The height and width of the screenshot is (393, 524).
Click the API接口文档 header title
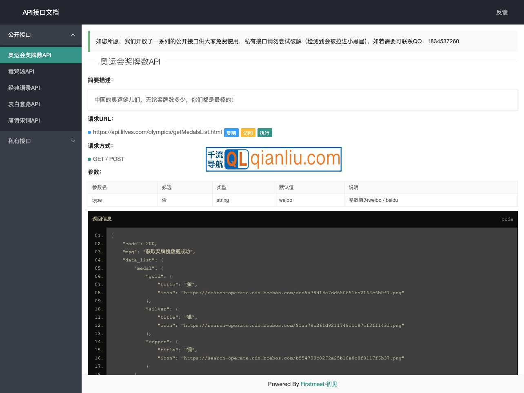pyautogui.click(x=41, y=12)
